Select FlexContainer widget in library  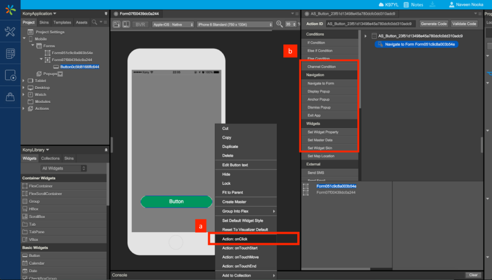tap(63, 186)
